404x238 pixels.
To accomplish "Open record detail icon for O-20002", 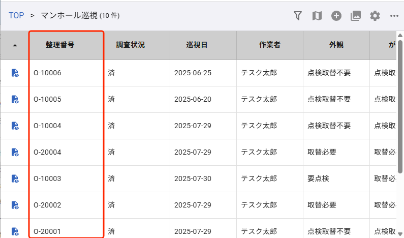I will (15, 205).
